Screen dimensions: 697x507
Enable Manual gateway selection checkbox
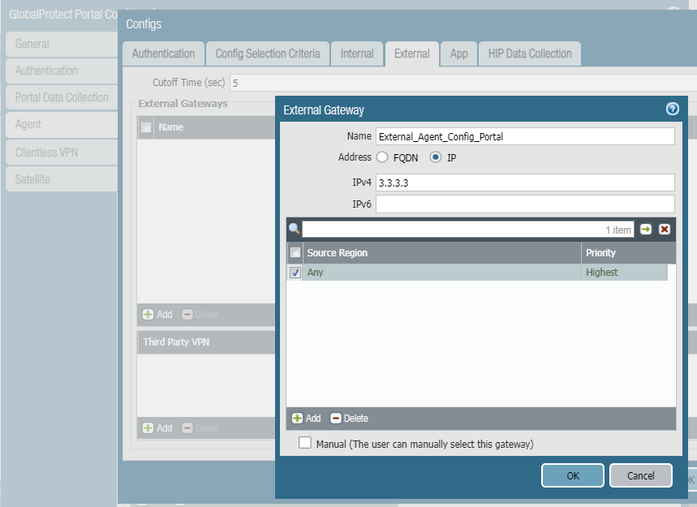[305, 443]
